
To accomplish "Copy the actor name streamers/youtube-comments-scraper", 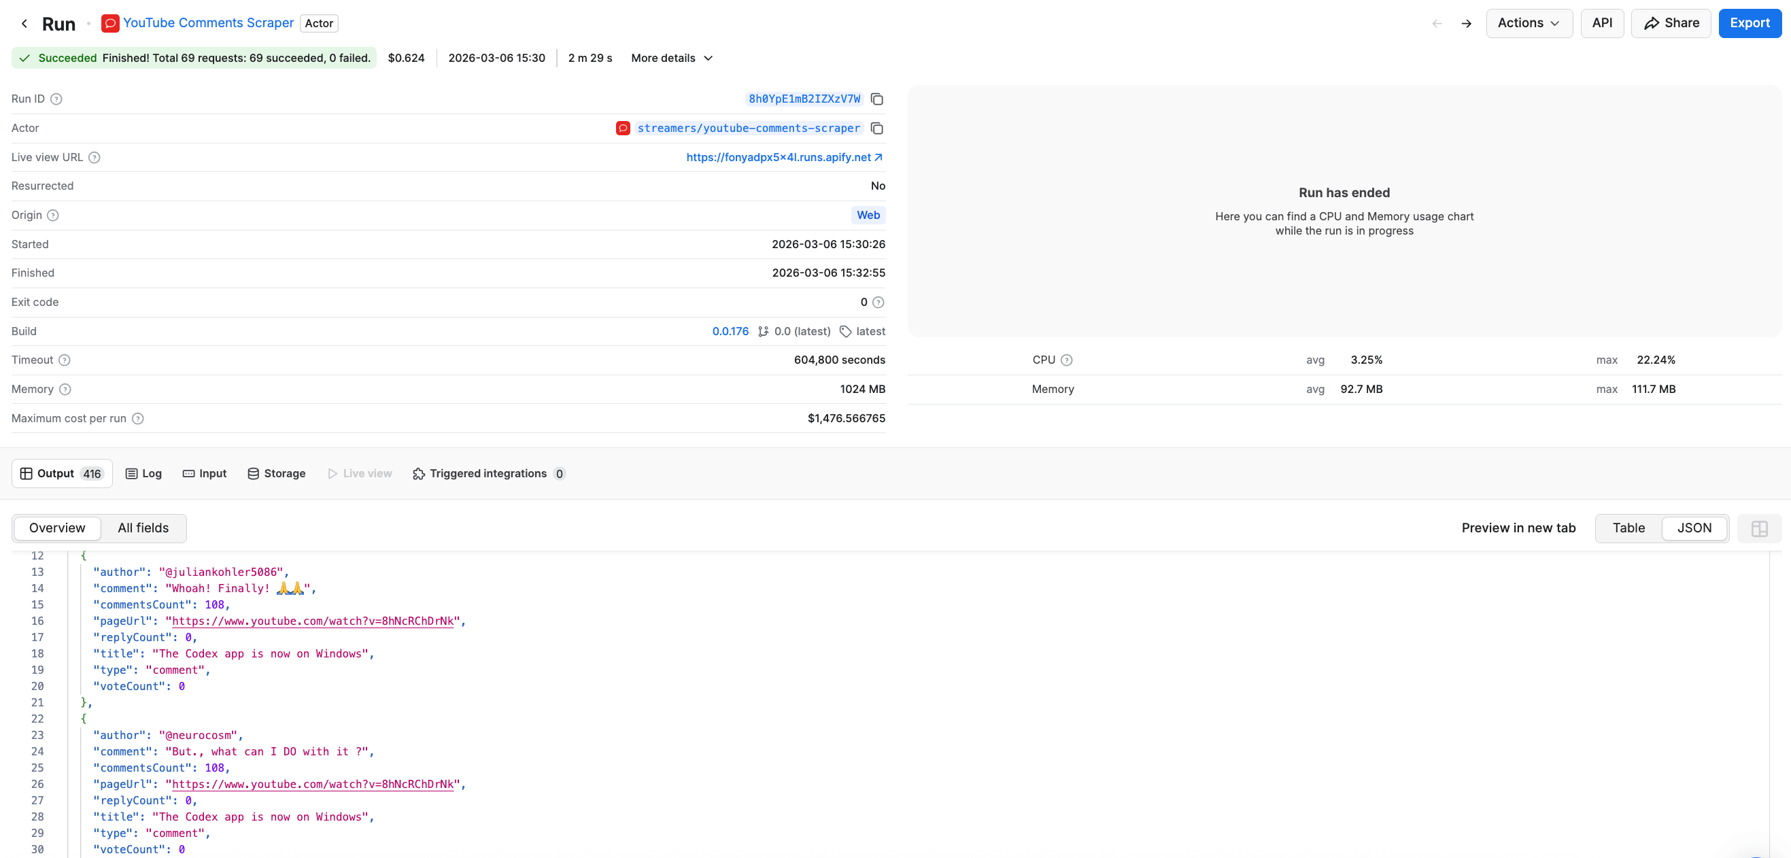I will click(x=876, y=128).
